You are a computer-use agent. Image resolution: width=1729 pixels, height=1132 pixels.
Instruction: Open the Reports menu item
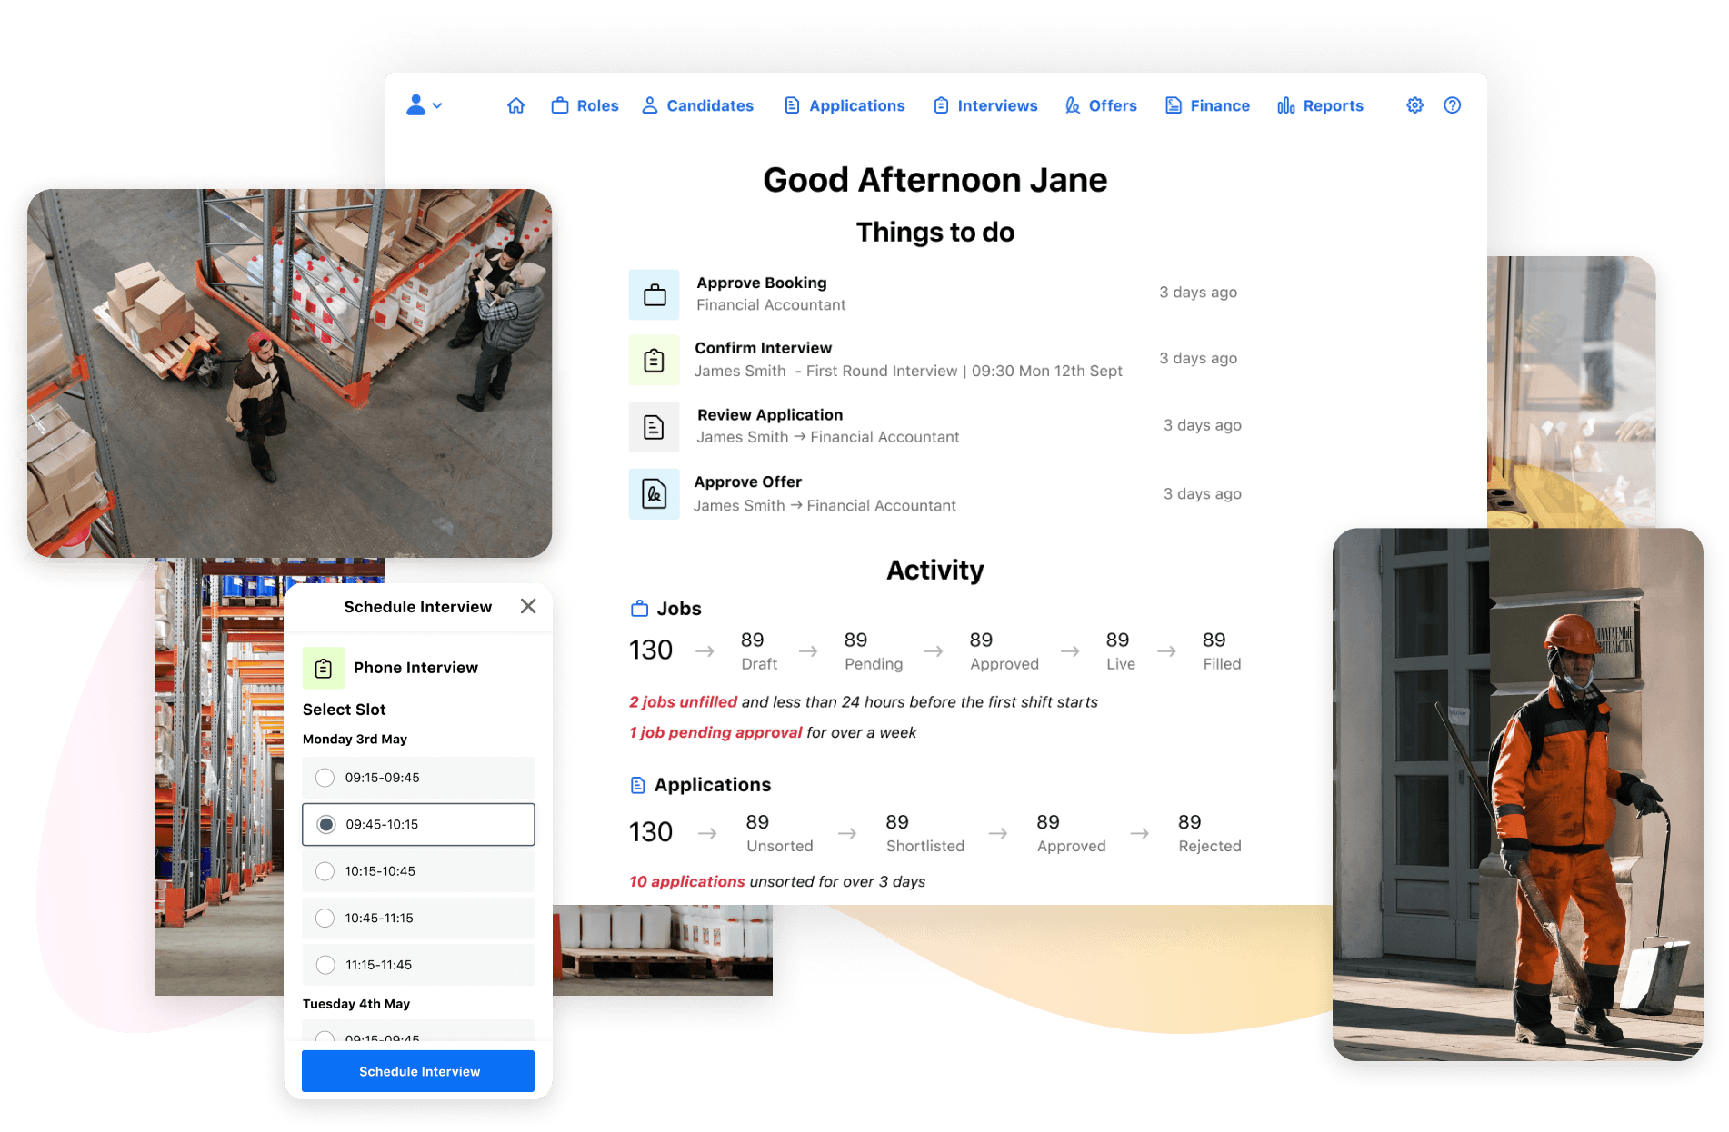click(x=1320, y=105)
